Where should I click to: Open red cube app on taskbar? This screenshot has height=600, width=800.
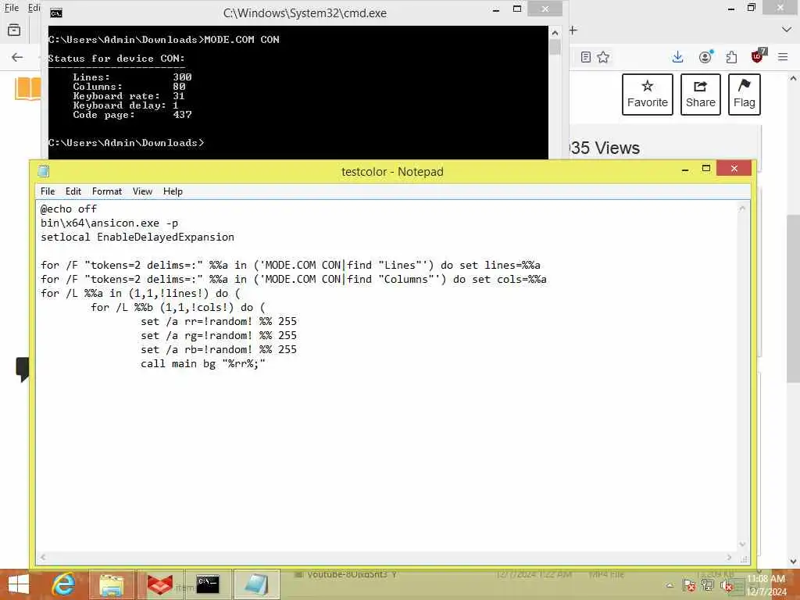pos(159,584)
